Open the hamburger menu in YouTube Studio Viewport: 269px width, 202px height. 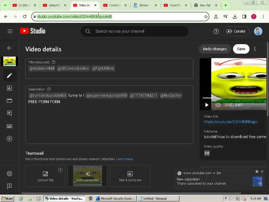click(x=10, y=31)
